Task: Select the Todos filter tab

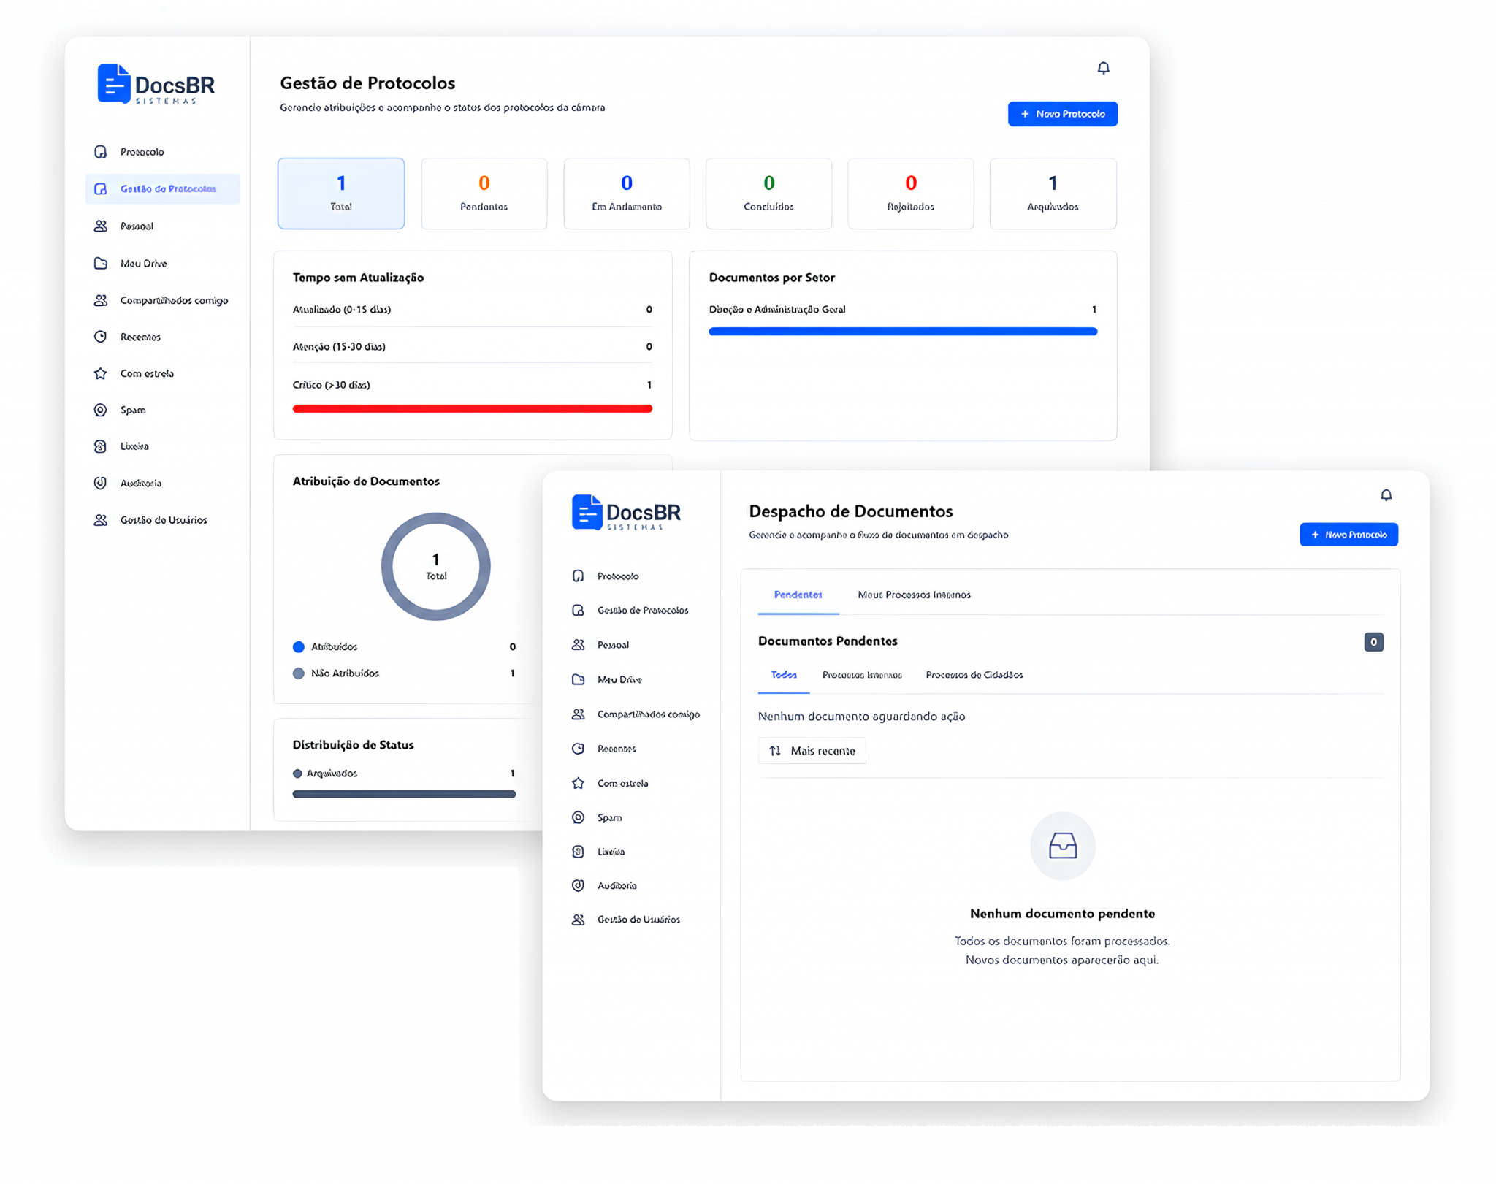Action: [784, 675]
